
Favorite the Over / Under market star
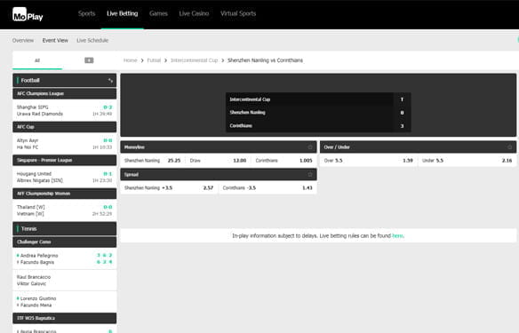coord(509,147)
